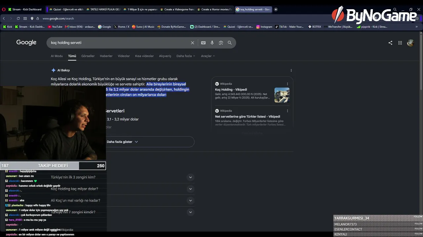Go back to the previous page
The width and height of the screenshot is (423, 237).
4,18
